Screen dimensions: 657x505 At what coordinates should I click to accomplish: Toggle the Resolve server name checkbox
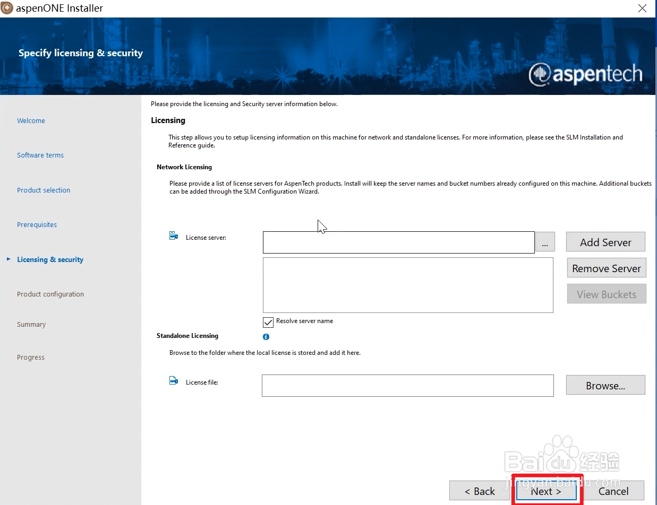tap(268, 322)
